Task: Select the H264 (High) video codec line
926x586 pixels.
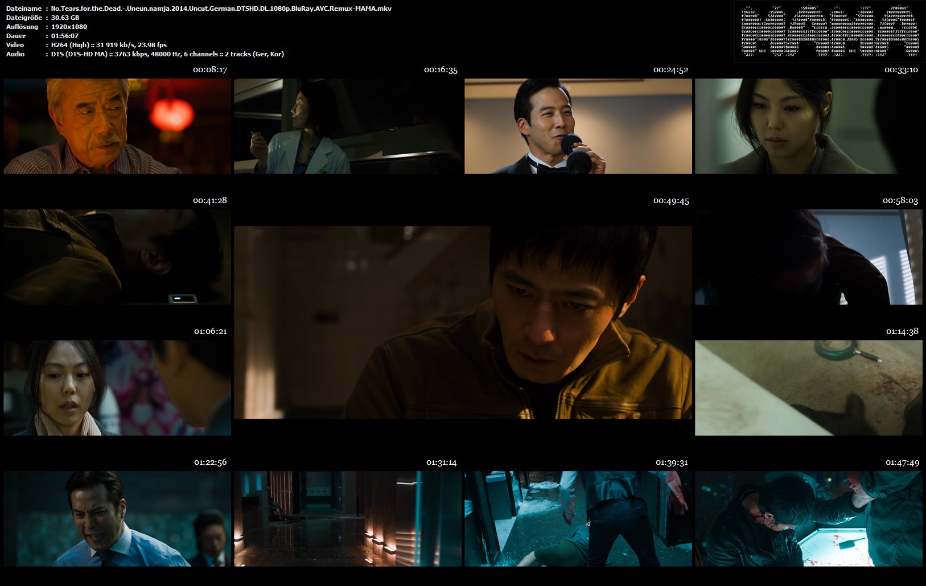Action: 109,45
